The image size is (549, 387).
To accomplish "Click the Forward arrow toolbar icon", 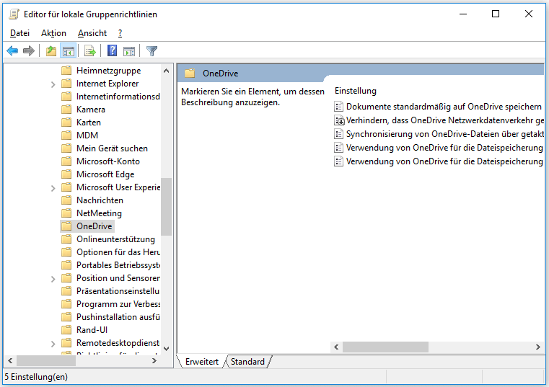I will (29, 51).
